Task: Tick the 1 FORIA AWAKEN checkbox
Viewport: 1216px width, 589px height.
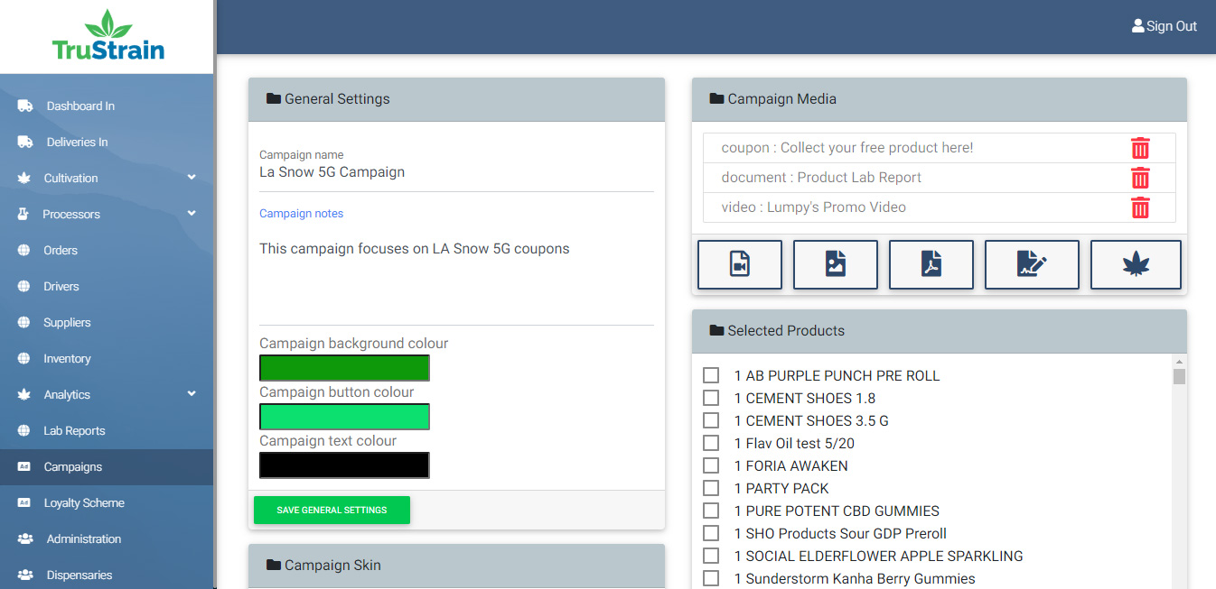Action: click(x=711, y=465)
